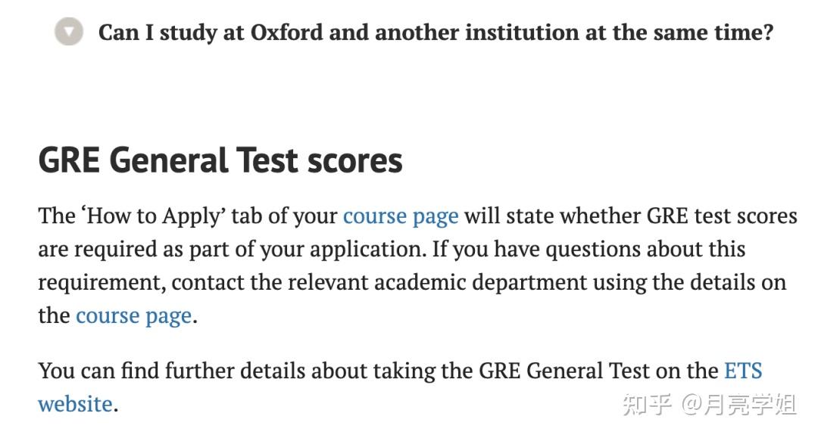Click the 知乎 watermark logo
Image resolution: width=818 pixels, height=438 pixels.
tap(648, 405)
